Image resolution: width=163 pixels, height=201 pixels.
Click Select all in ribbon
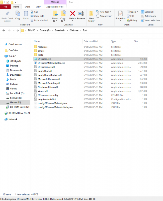147,12
